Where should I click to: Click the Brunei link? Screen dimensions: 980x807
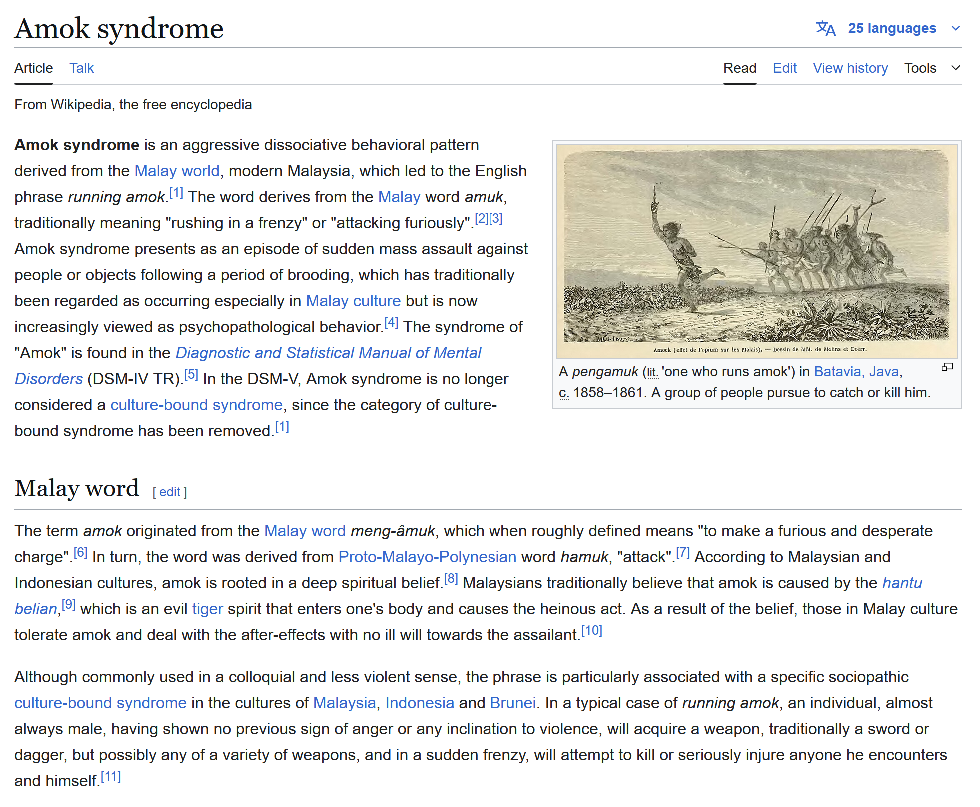click(512, 703)
